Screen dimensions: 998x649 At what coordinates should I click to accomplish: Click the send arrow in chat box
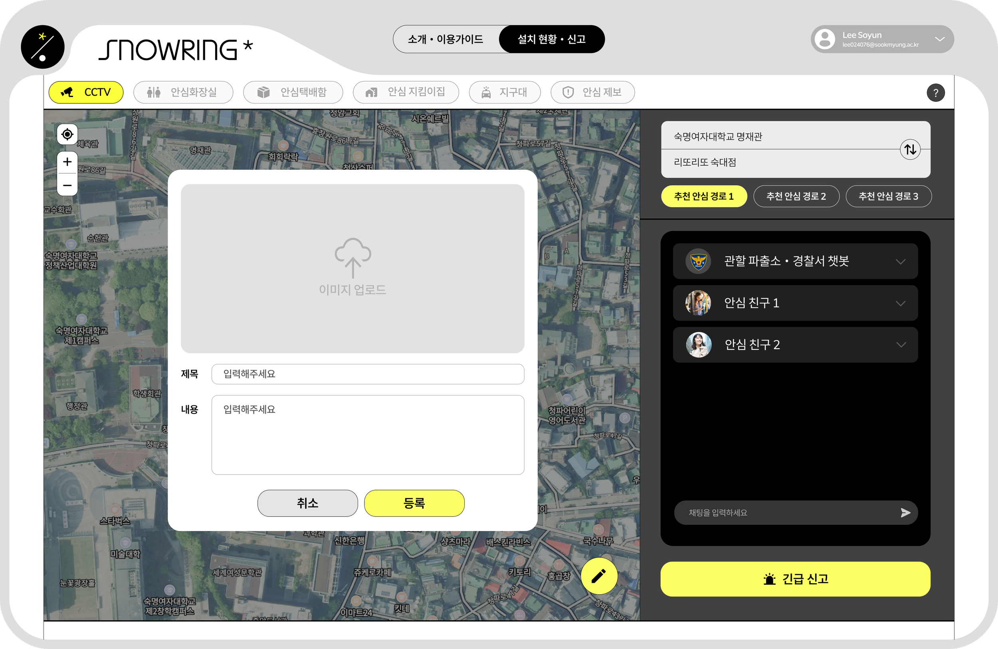pos(905,513)
